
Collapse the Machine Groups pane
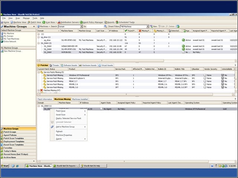pyautogui.click(x=34, y=26)
